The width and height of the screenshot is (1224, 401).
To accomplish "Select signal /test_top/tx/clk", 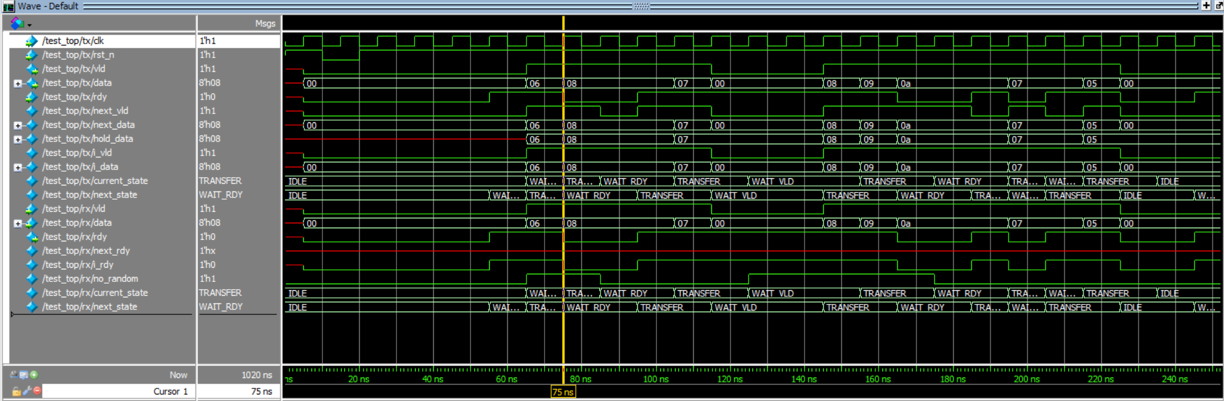I will pyautogui.click(x=73, y=41).
